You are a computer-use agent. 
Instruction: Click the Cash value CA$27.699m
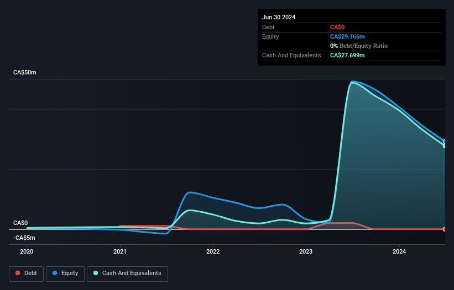pos(347,55)
